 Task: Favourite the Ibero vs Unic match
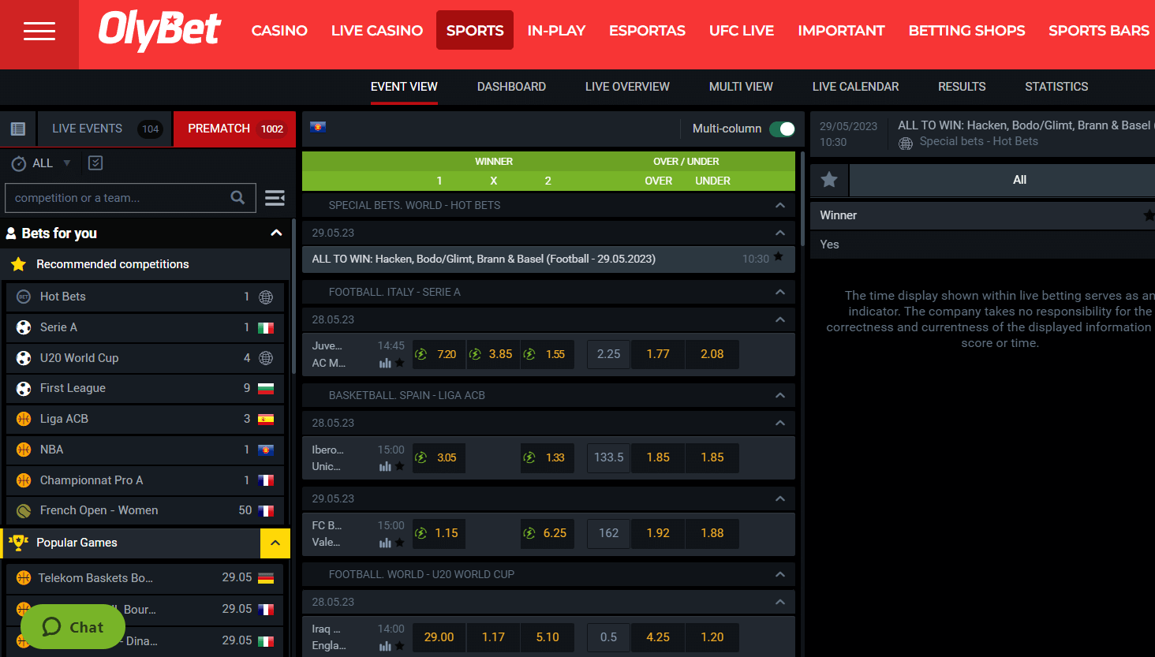pyautogui.click(x=400, y=466)
